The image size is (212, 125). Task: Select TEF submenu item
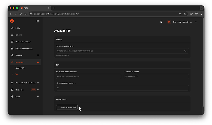click(17, 74)
